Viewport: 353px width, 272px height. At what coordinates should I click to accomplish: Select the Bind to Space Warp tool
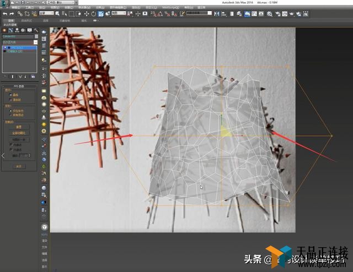pyautogui.click(x=34, y=14)
